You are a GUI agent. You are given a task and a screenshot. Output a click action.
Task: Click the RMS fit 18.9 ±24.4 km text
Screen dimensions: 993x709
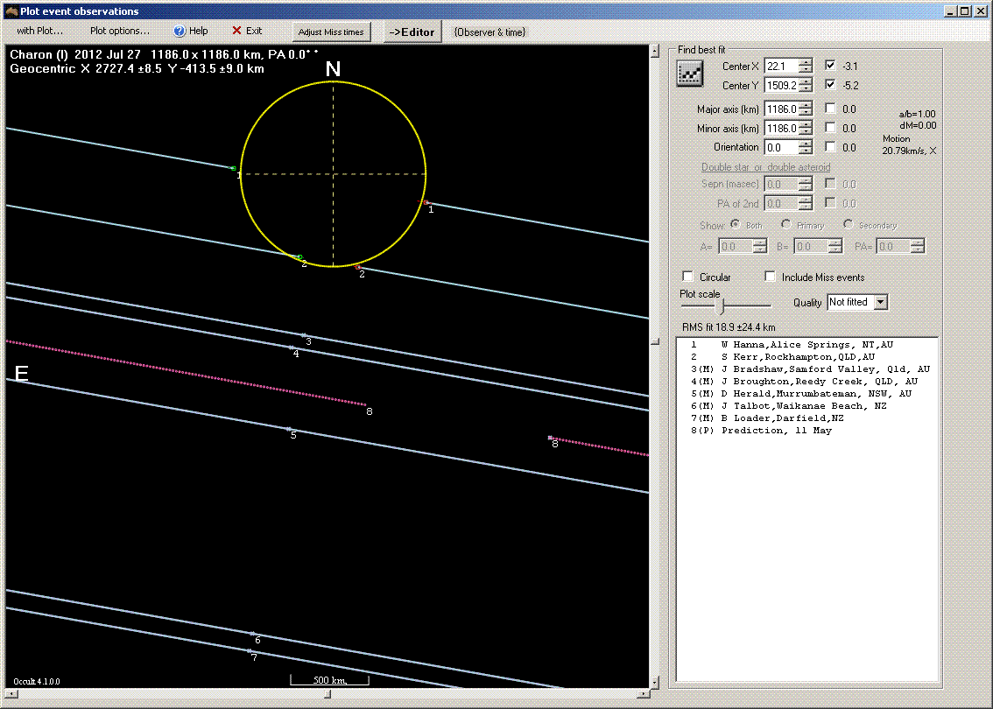point(729,327)
